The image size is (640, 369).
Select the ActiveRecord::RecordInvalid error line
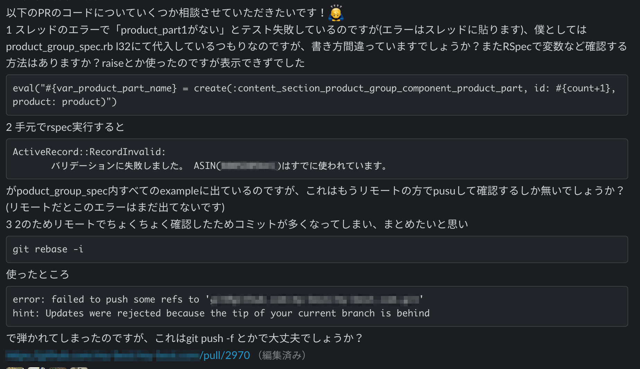89,152
